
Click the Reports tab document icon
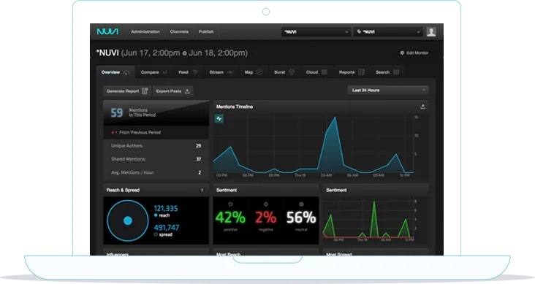361,72
